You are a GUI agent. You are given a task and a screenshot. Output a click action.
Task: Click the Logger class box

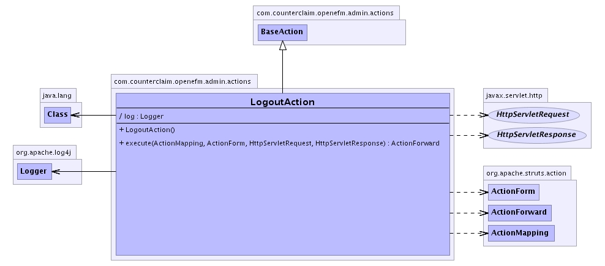point(33,171)
